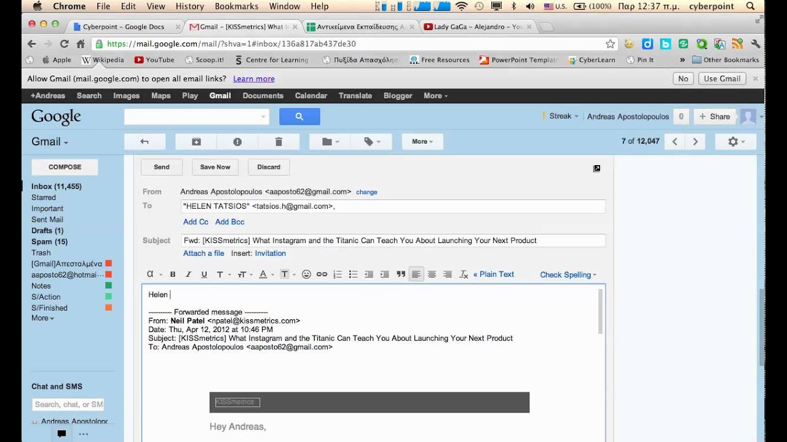Click the blue Google search button
This screenshot has width=787, height=442.
point(299,117)
